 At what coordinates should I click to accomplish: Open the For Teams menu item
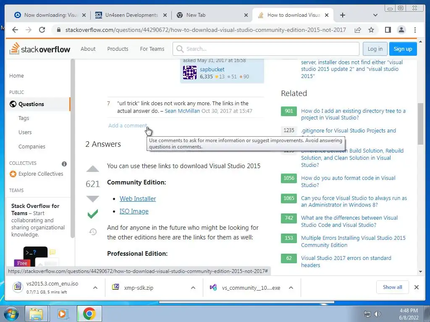pyautogui.click(x=152, y=49)
